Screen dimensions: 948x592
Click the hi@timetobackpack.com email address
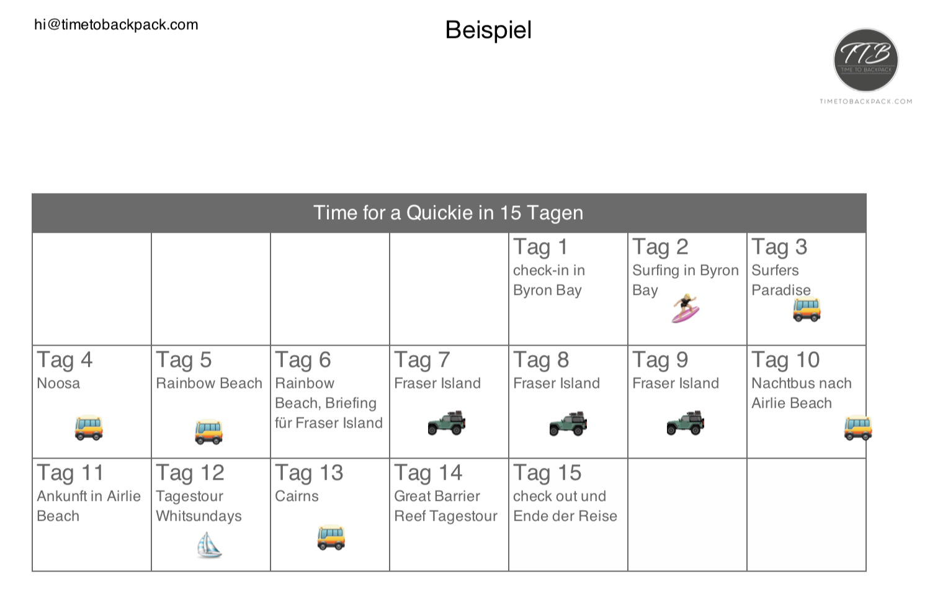click(116, 25)
